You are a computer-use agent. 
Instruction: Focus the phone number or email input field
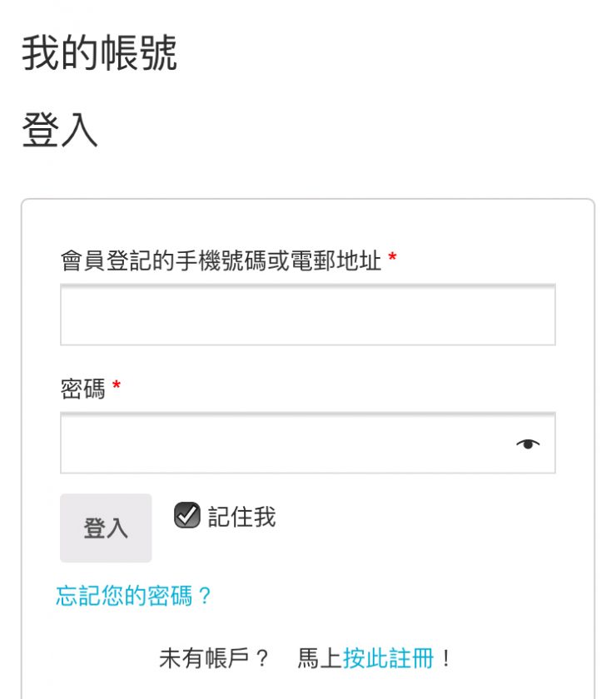point(308,315)
